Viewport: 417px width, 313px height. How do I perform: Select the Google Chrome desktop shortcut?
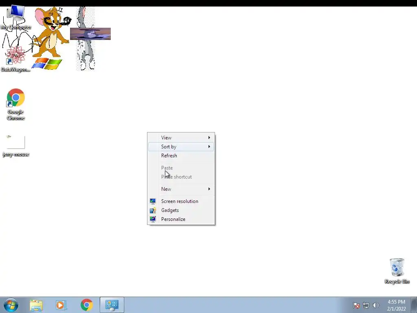tap(16, 104)
